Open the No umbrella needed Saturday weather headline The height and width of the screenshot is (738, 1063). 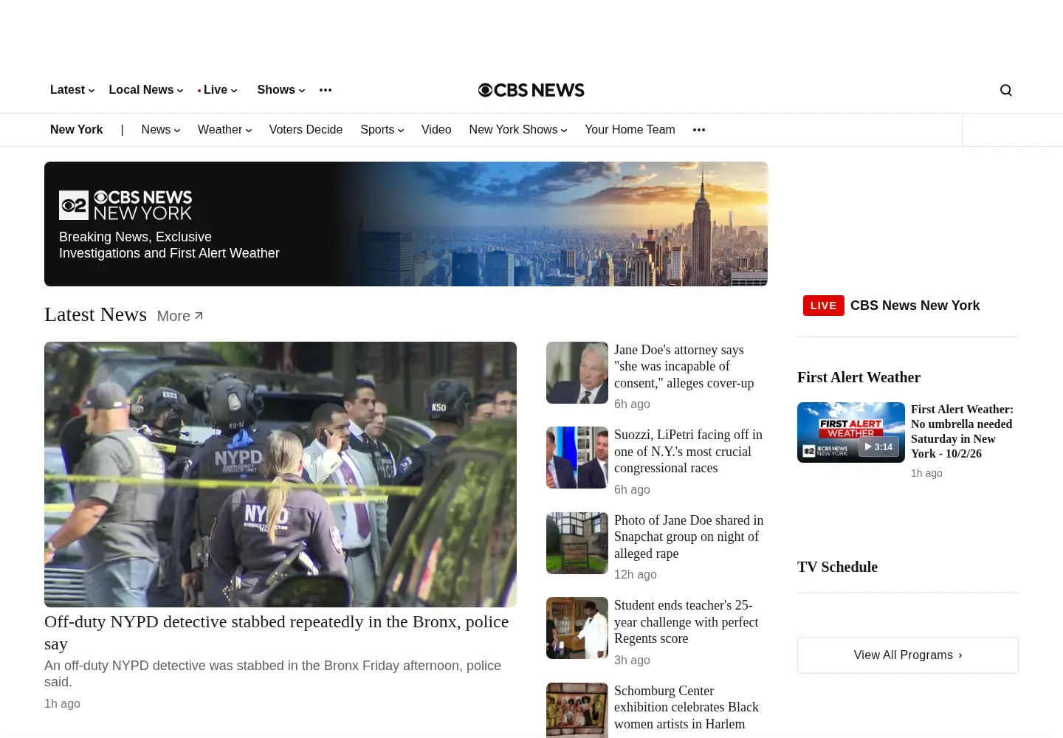[x=962, y=432]
